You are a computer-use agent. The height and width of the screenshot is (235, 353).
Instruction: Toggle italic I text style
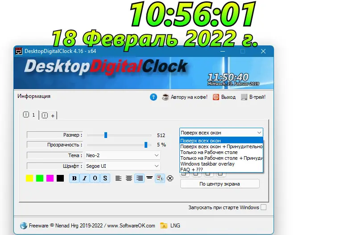[85, 178]
